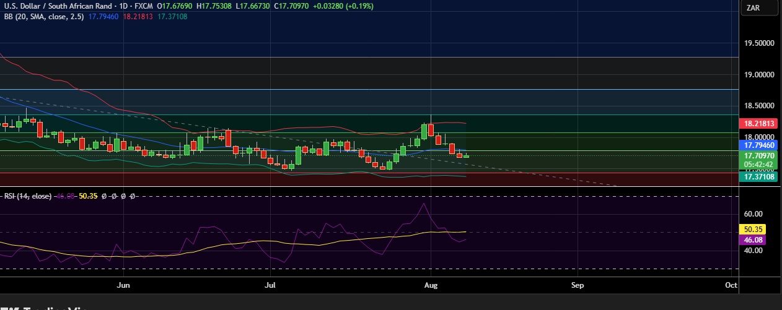
Task: Click the RSI purple line peak near August
Action: (424, 204)
